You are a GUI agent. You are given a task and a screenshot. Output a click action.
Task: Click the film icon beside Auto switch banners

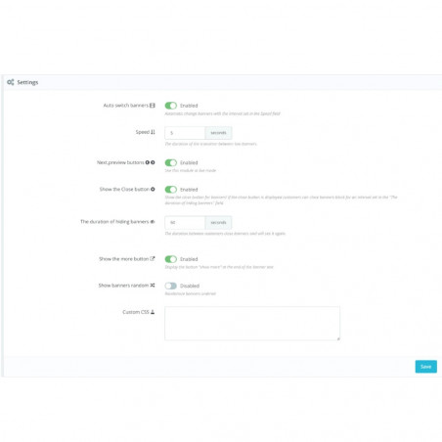153,106
